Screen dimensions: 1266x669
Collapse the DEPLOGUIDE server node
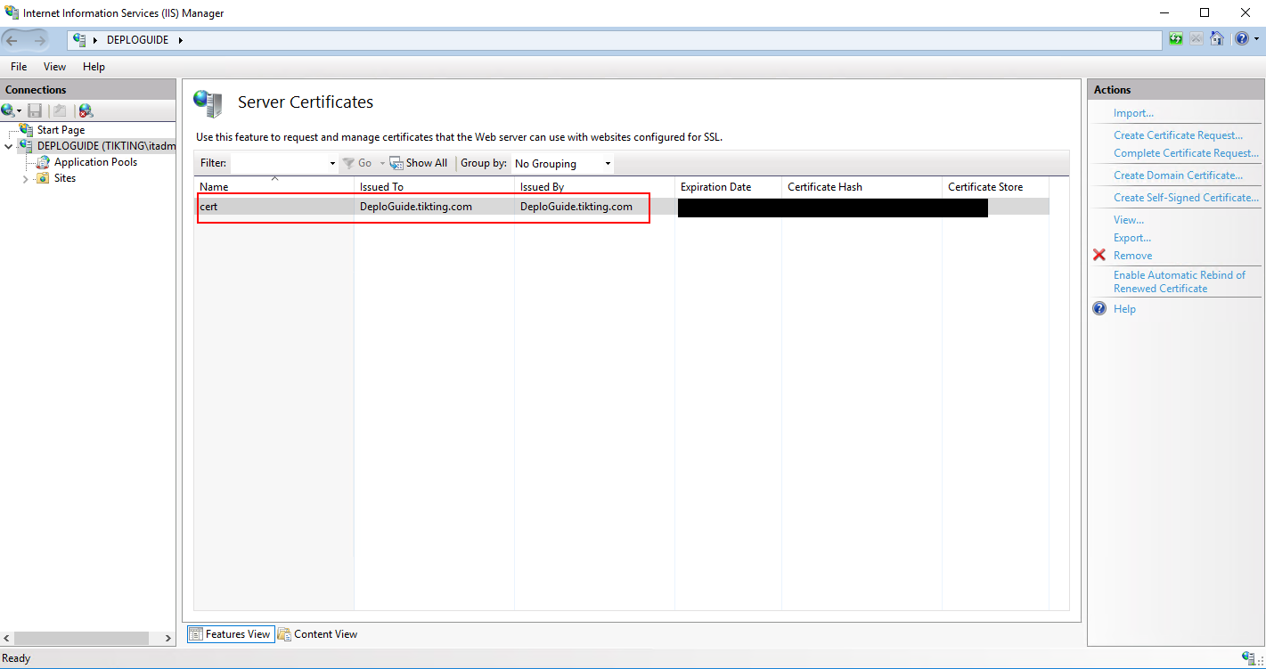click(x=9, y=146)
